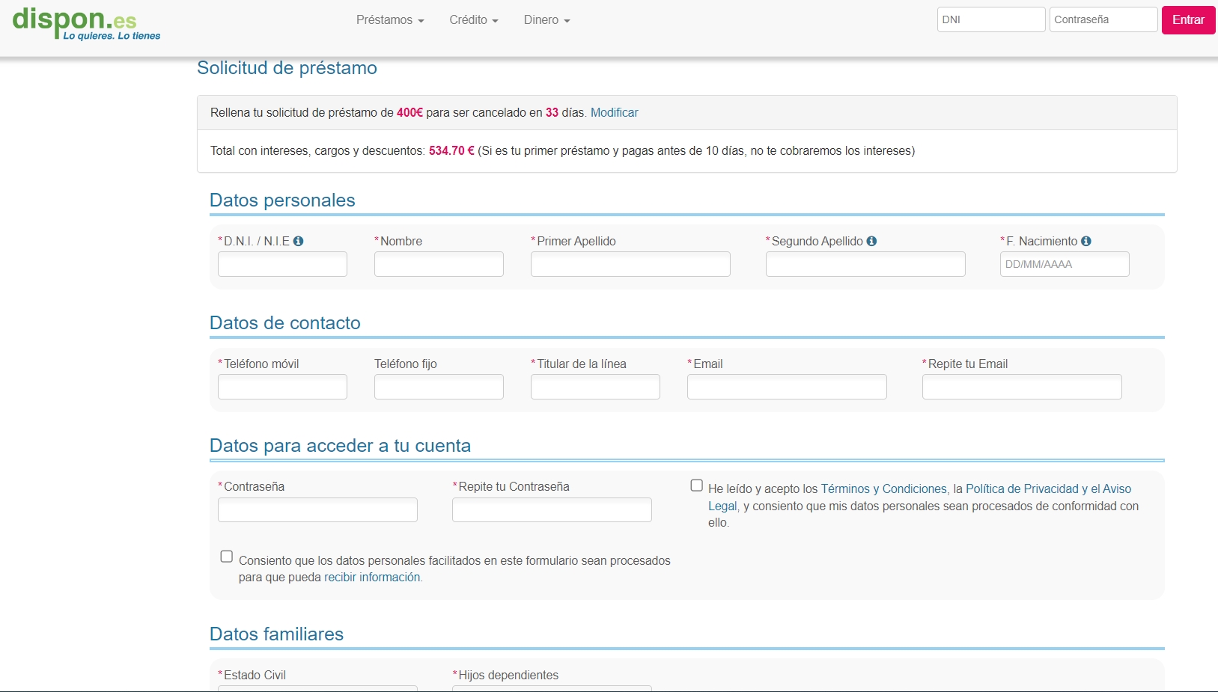The height and width of the screenshot is (692, 1218).
Task: Click the D.N.I. / N.I.E input field
Action: coord(282,264)
